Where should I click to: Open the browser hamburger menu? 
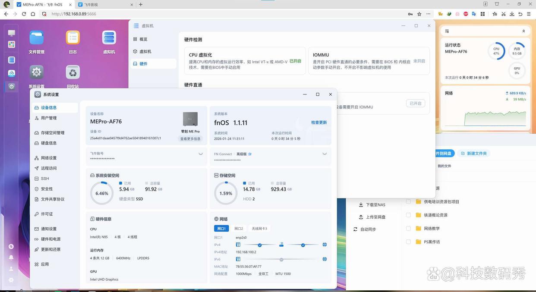click(530, 14)
